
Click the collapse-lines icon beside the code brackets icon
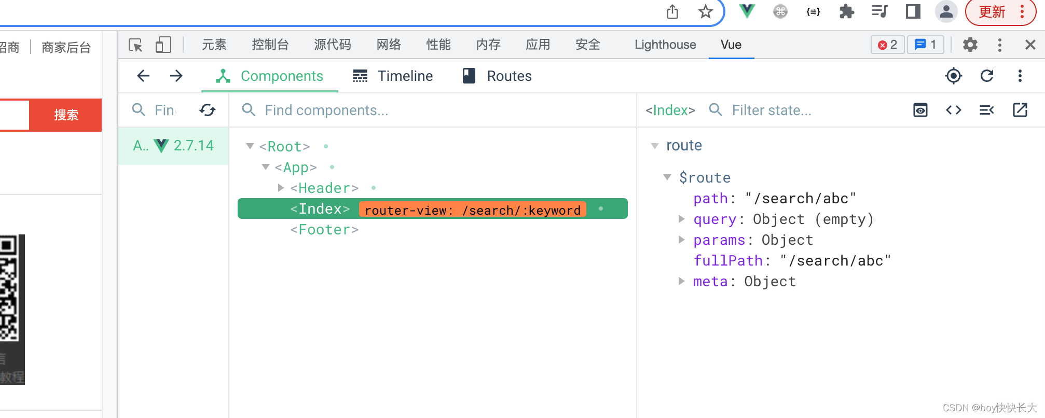coord(986,110)
